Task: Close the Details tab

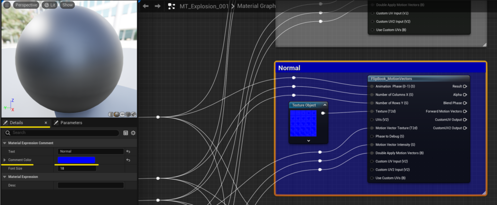Action: 46,123
